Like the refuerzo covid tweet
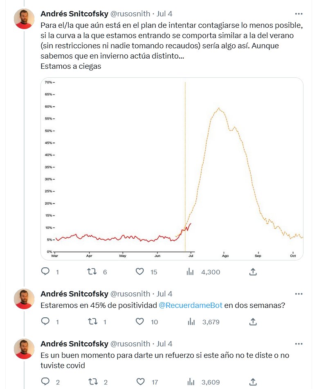The height and width of the screenshot is (389, 319). point(141,382)
